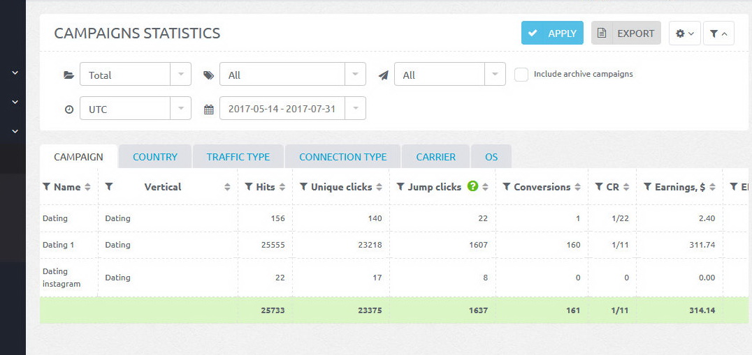Expand the second sidebar chevron
This screenshot has width=752, height=355.
[x=15, y=102]
